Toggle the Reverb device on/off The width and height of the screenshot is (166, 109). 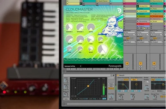(118, 75)
